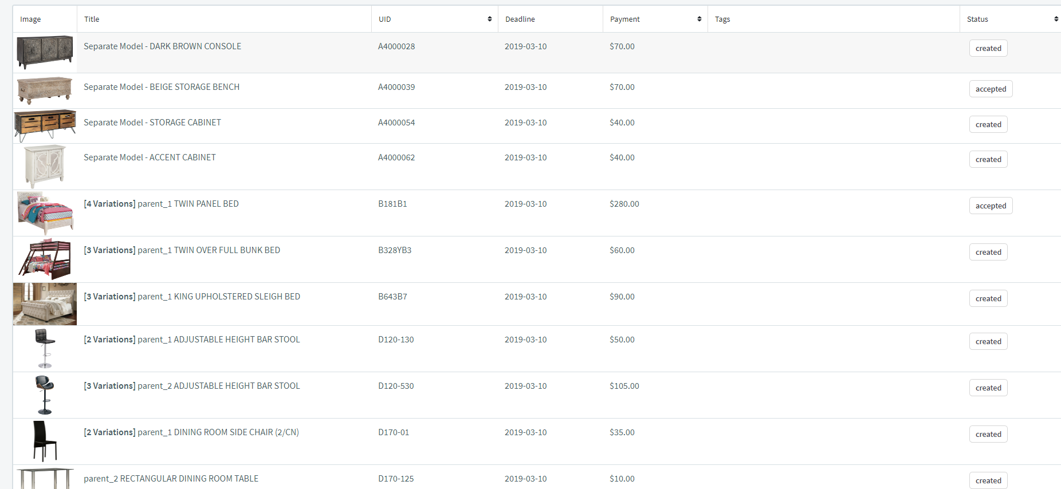Open Separate Model - ACCENT CABINET title
This screenshot has height=489, width=1061.
[150, 157]
